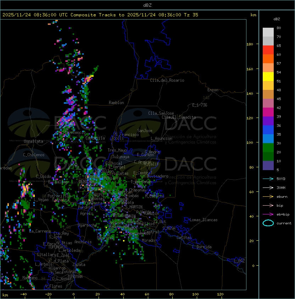295x299 pixels.
Task: Click the 'S_MARTIN' map label
Action: click(x=134, y=207)
